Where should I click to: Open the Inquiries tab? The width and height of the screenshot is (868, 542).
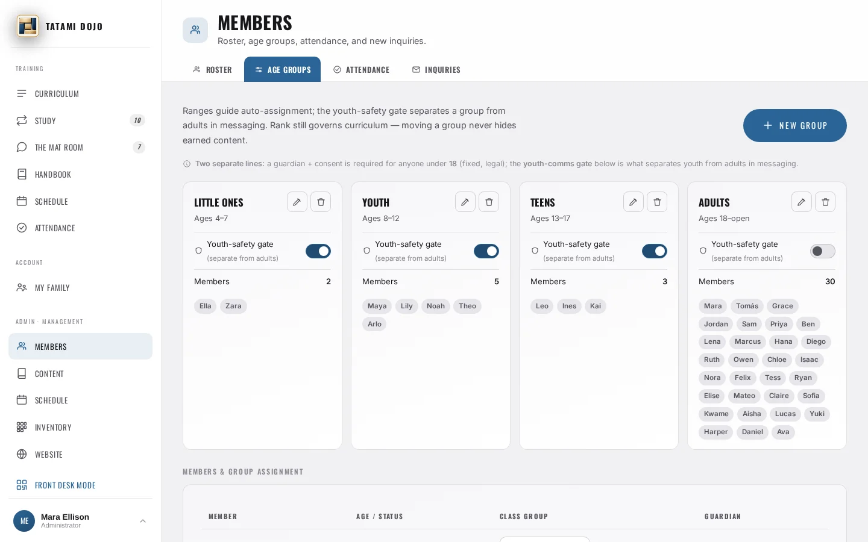pos(436,70)
